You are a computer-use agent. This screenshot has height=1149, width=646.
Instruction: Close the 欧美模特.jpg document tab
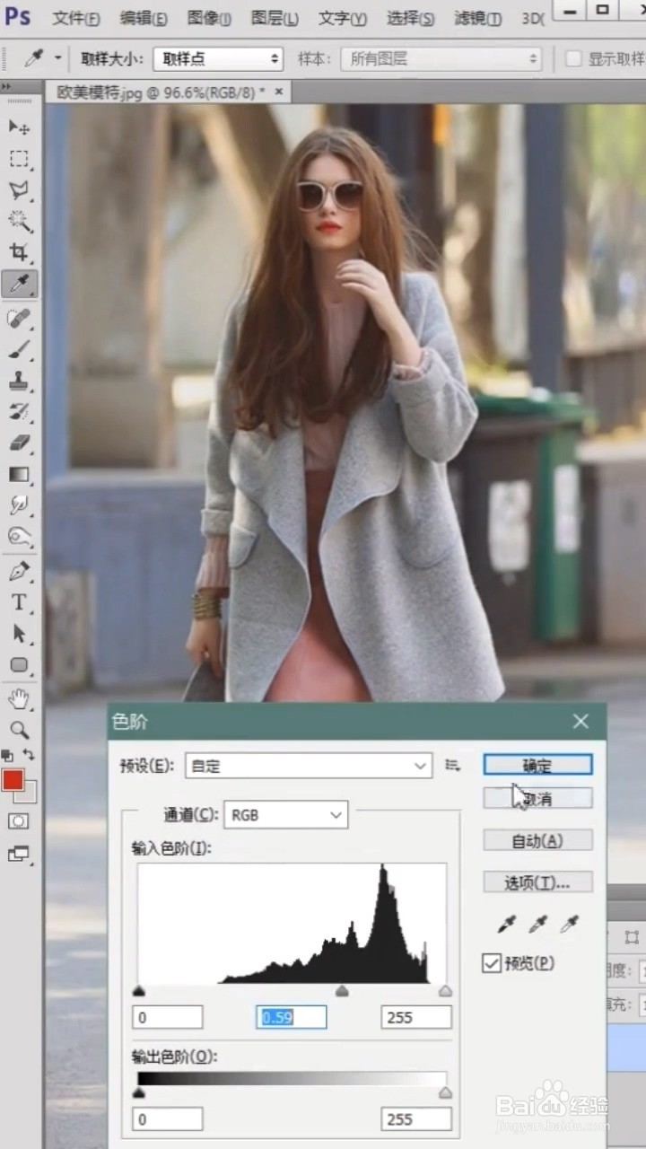coord(280,92)
